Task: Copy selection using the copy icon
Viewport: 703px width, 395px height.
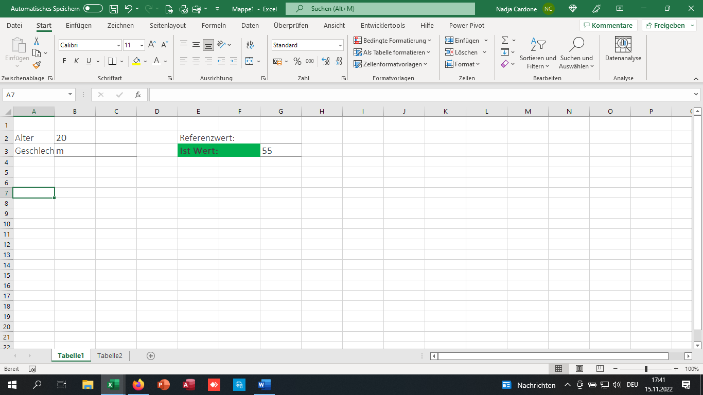Action: [x=37, y=53]
